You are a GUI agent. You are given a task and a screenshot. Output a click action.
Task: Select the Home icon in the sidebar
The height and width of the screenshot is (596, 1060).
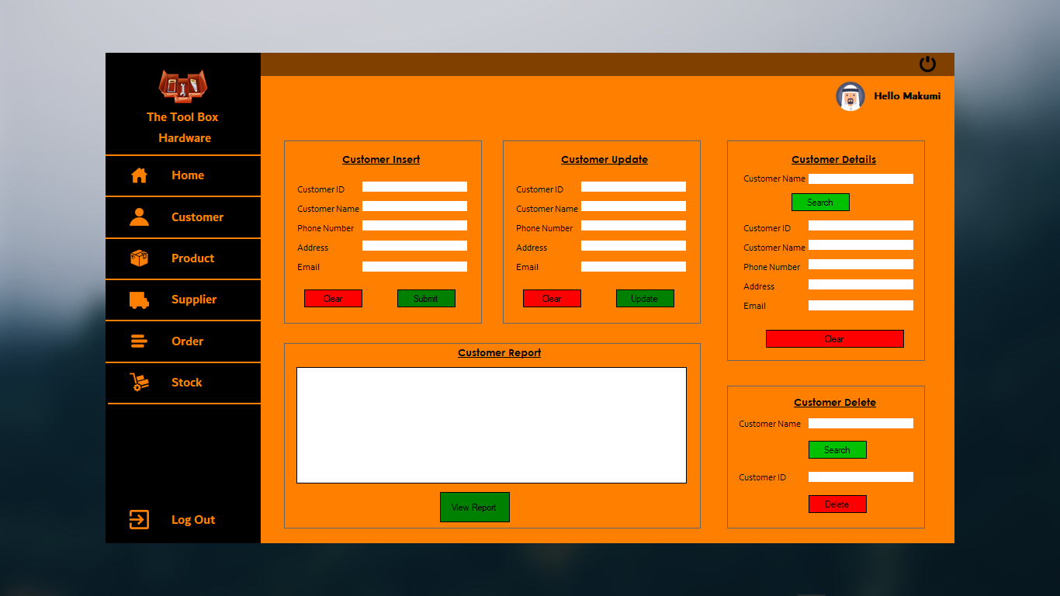tap(138, 175)
